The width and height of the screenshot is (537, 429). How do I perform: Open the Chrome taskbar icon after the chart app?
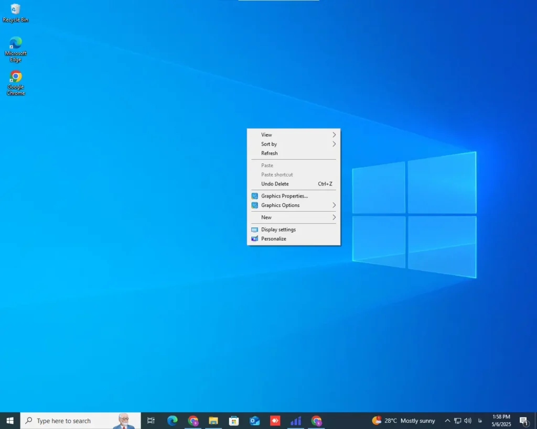pyautogui.click(x=316, y=421)
